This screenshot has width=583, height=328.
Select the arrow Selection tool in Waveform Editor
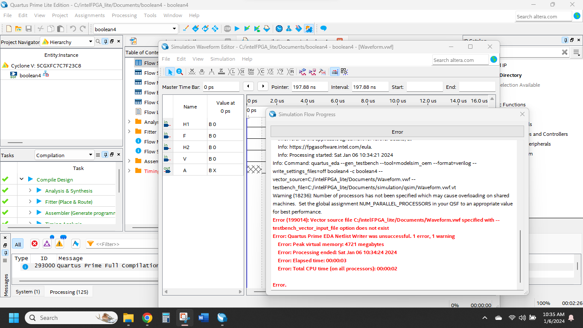(170, 72)
